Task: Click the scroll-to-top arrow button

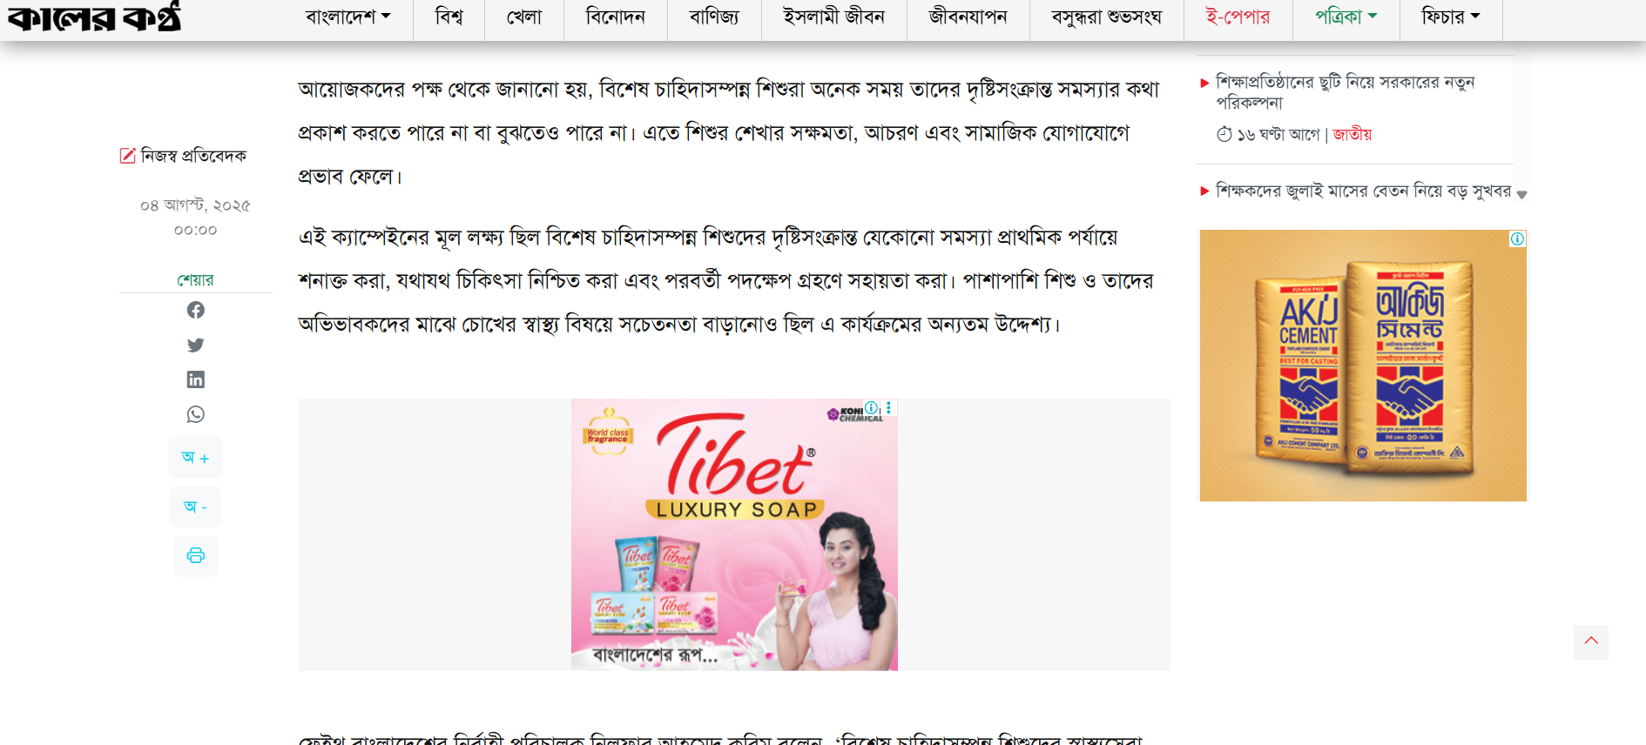Action: [1591, 641]
